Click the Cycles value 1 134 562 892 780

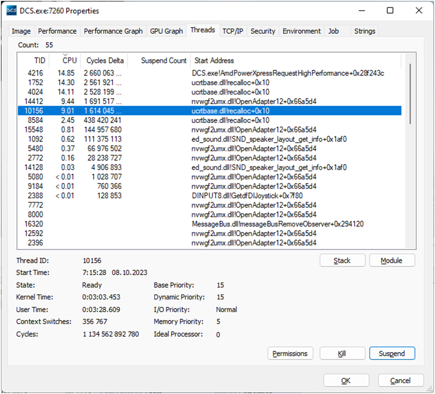click(x=111, y=334)
